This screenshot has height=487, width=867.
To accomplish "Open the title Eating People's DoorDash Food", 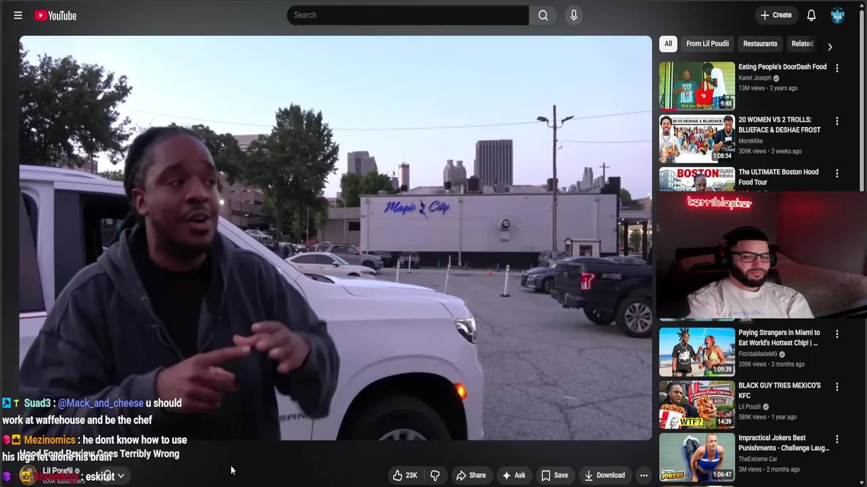I will coord(782,67).
